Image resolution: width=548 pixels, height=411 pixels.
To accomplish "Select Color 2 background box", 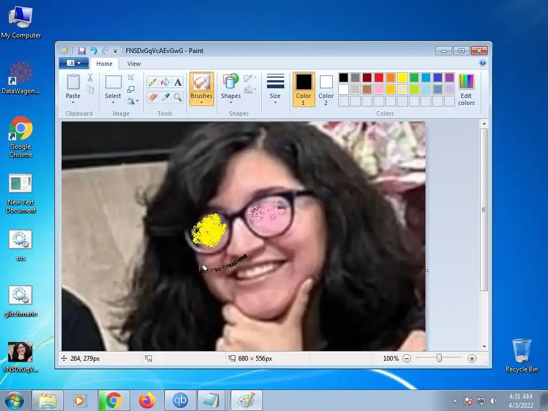I will tap(326, 89).
